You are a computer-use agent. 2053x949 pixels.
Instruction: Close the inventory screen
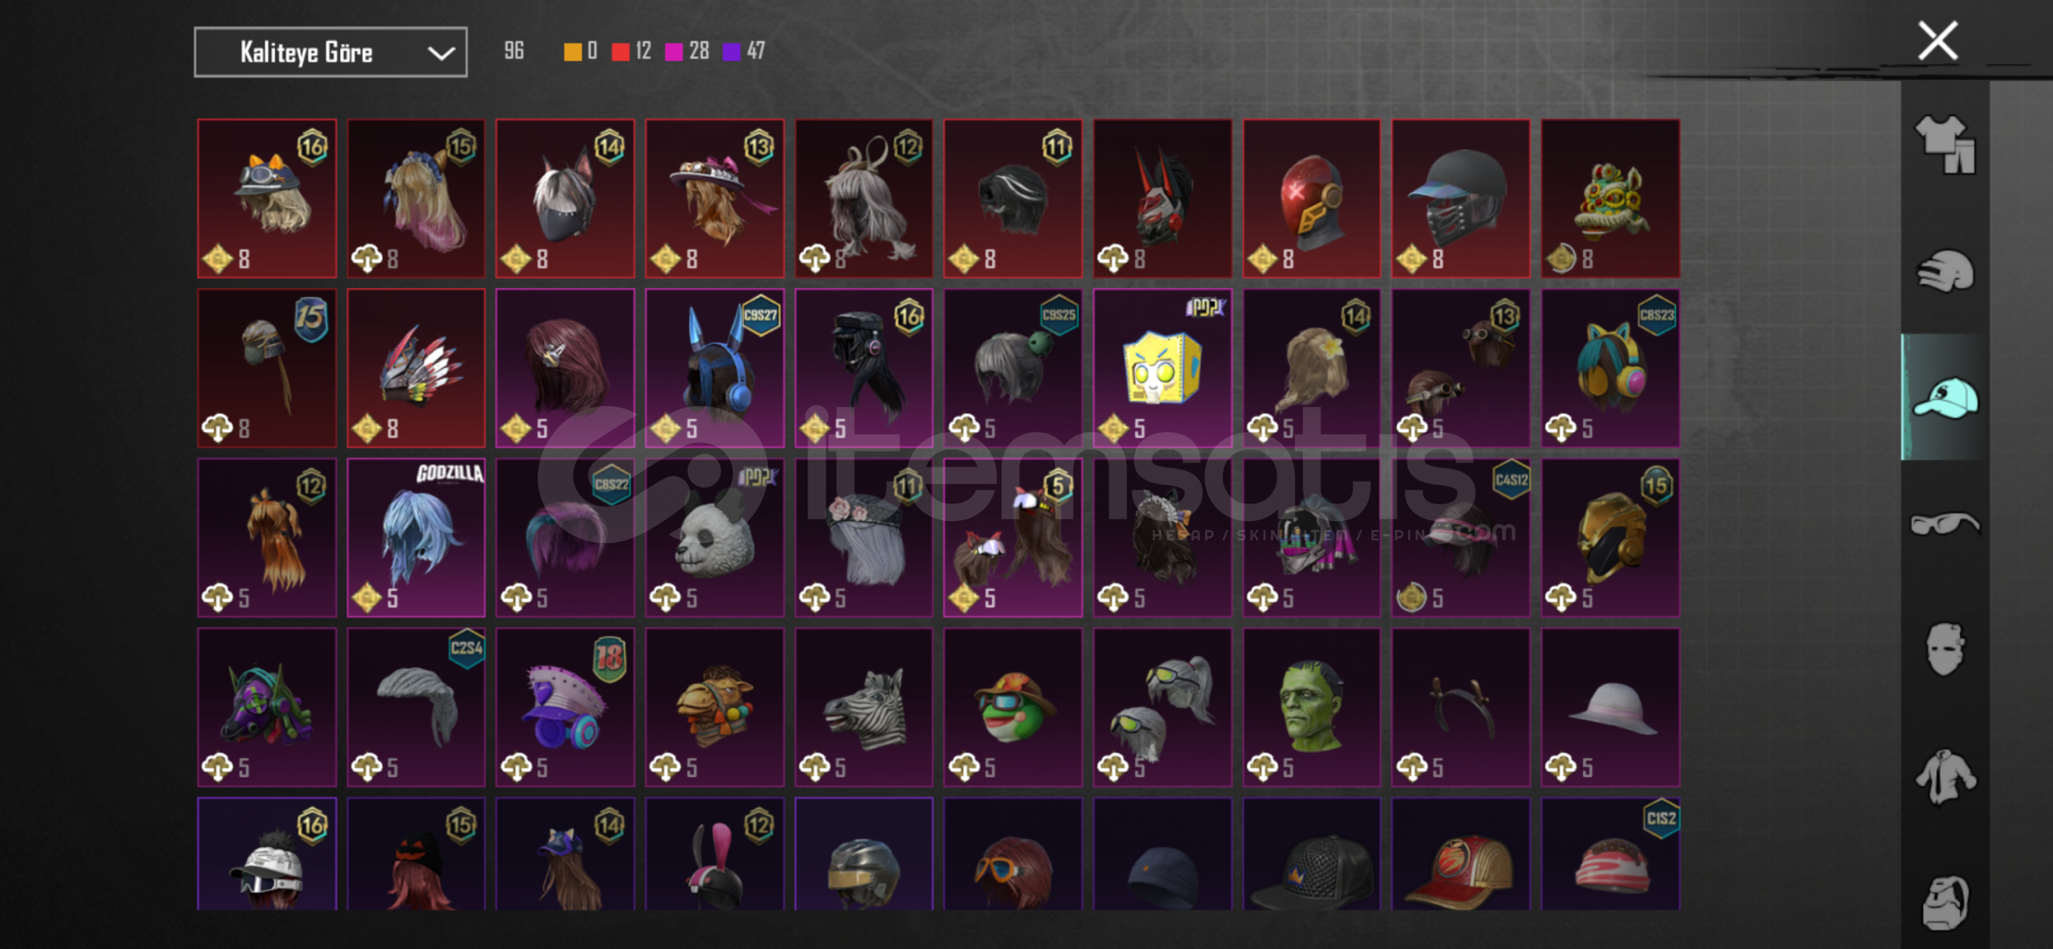click(x=1937, y=40)
